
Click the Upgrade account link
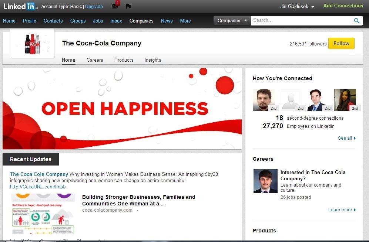94,7
